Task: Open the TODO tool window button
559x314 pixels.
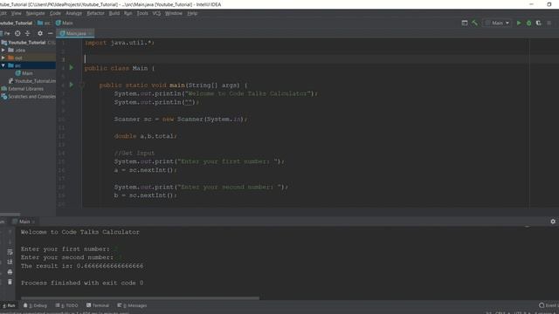Action: click(x=66, y=305)
